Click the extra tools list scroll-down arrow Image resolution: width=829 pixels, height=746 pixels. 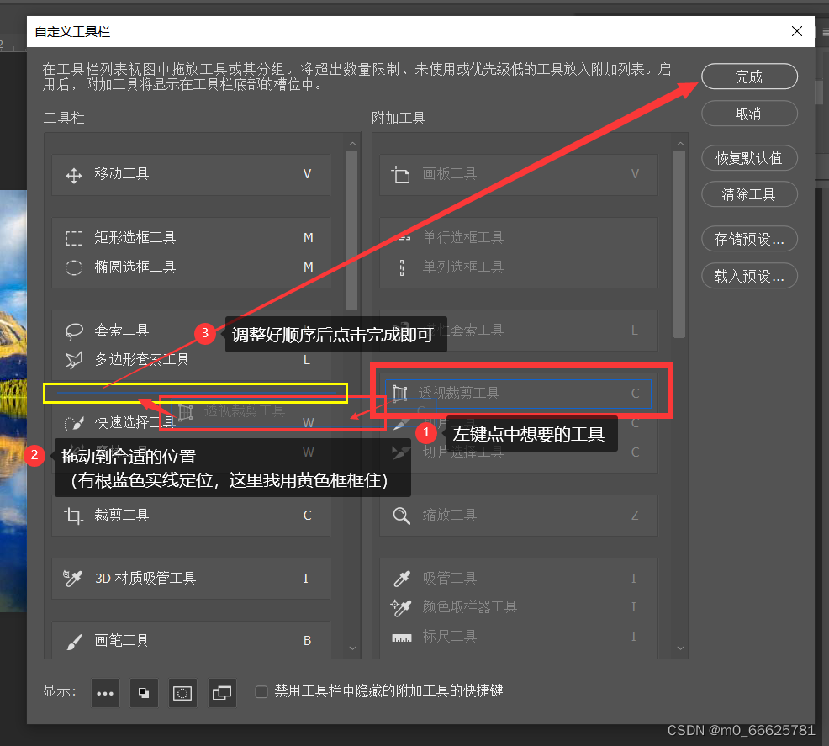pos(680,648)
